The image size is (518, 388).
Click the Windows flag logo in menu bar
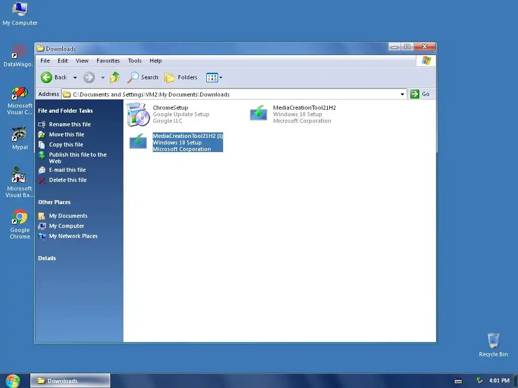[x=426, y=61]
